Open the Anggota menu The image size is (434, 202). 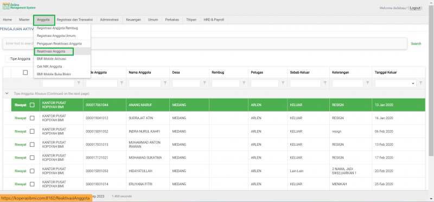click(44, 20)
